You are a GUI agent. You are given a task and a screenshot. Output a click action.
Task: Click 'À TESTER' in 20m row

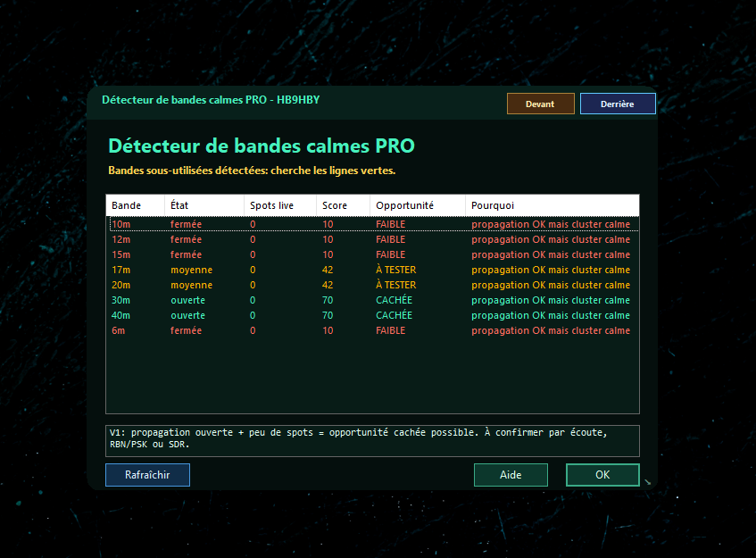(395, 285)
